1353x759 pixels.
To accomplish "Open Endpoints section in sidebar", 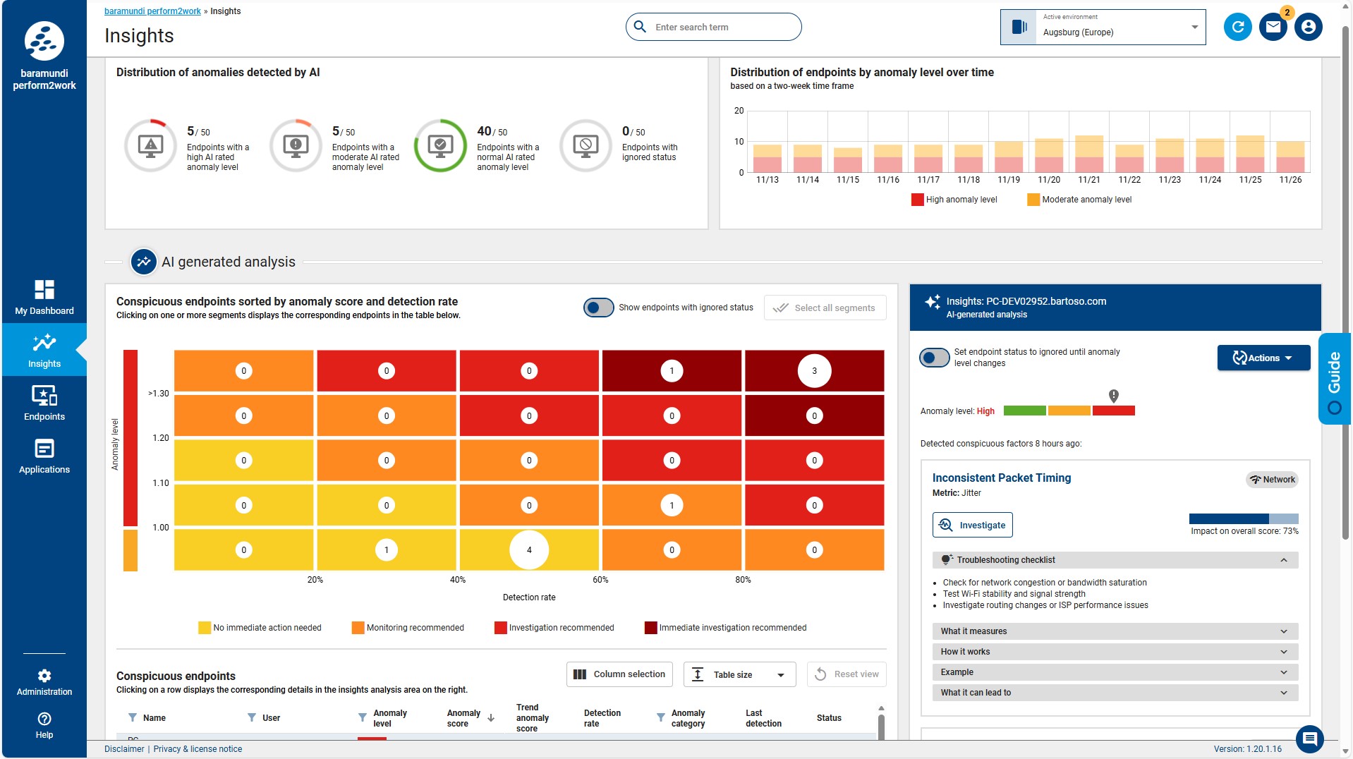I will click(44, 403).
